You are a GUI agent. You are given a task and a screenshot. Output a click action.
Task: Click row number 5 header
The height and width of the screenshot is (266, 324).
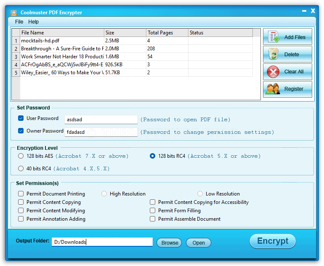coord(16,73)
